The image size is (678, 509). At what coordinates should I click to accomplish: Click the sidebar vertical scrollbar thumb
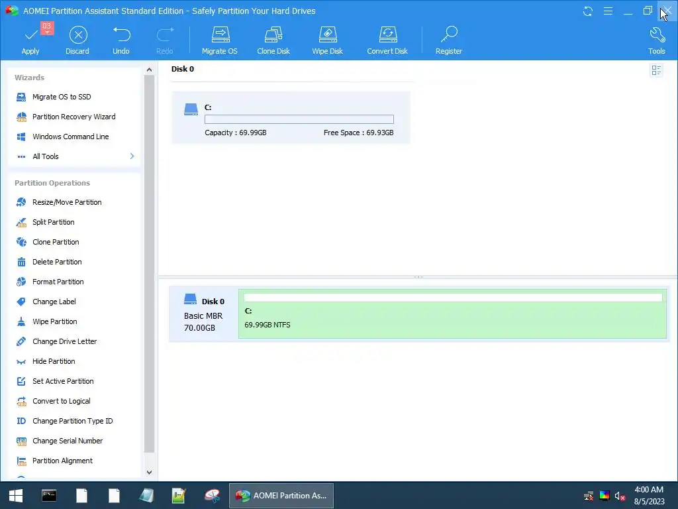click(x=149, y=264)
